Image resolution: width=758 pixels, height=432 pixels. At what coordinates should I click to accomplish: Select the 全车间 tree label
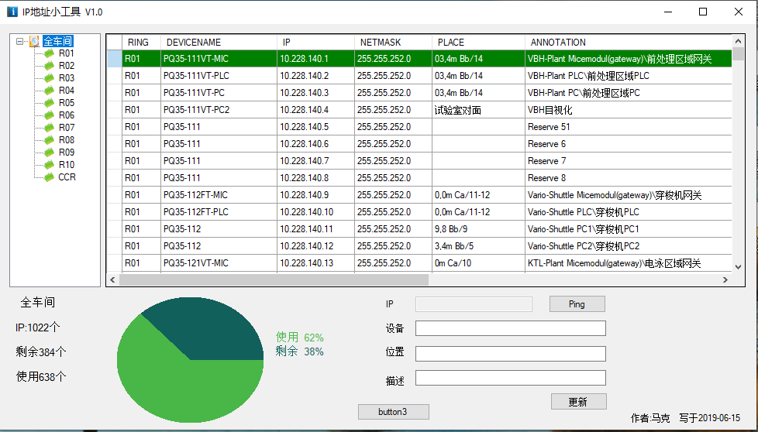tap(57, 41)
